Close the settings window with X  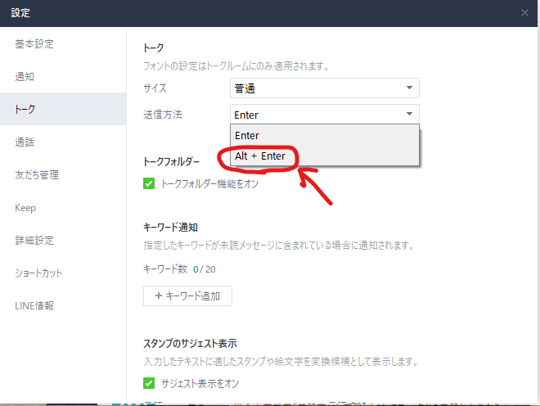524,13
